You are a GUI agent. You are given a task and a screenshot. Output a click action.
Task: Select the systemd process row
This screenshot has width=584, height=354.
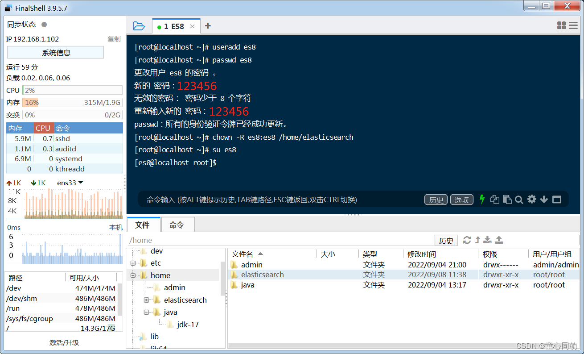coord(65,159)
